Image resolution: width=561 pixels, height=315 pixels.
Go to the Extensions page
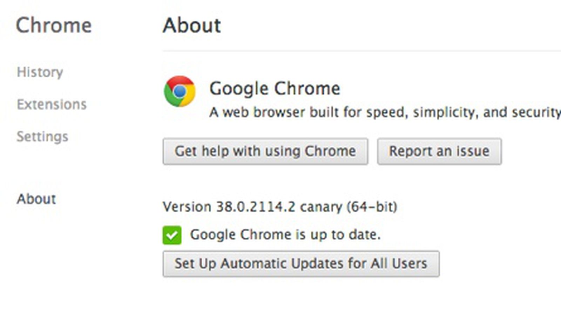pos(52,104)
